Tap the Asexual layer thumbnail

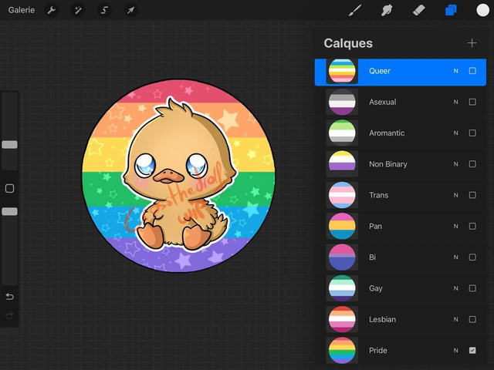pos(342,102)
